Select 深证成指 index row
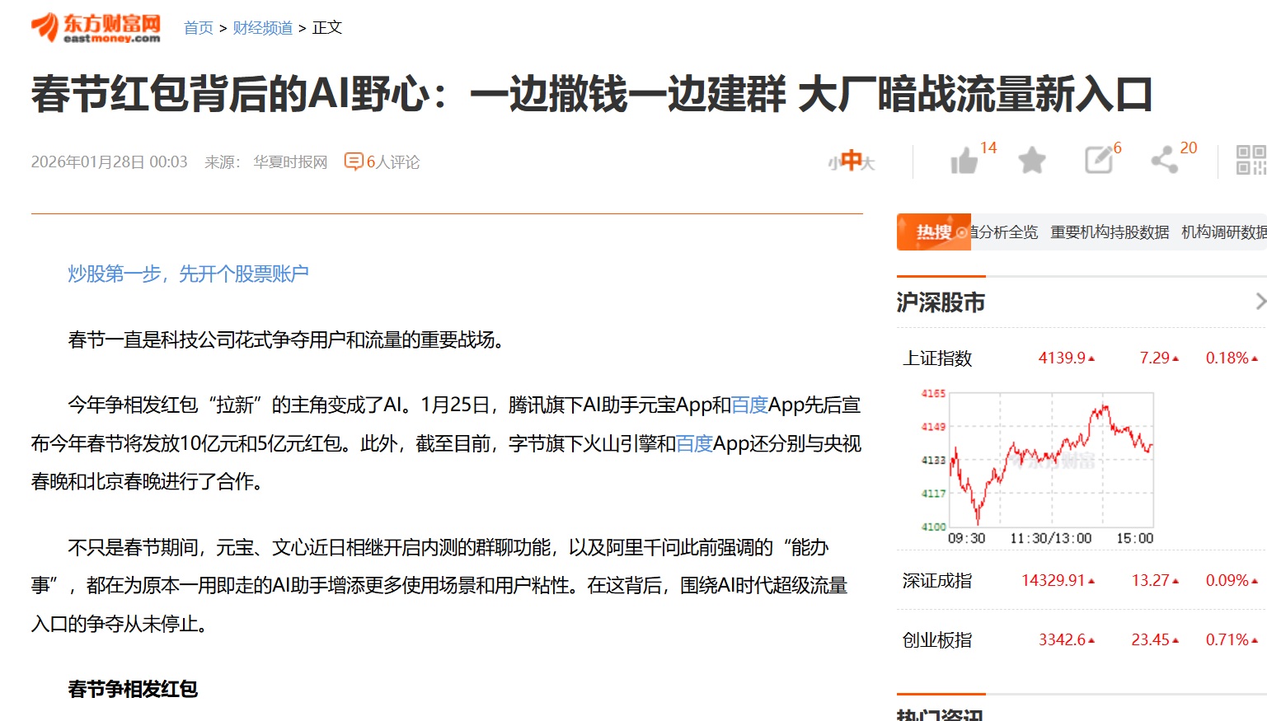The width and height of the screenshot is (1267, 721). (x=1081, y=580)
